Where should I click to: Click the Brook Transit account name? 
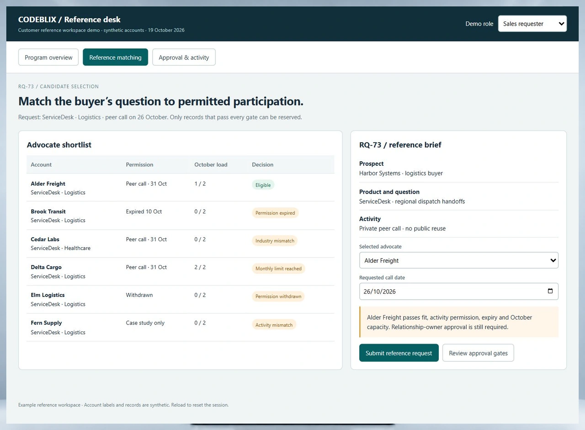coord(48,212)
